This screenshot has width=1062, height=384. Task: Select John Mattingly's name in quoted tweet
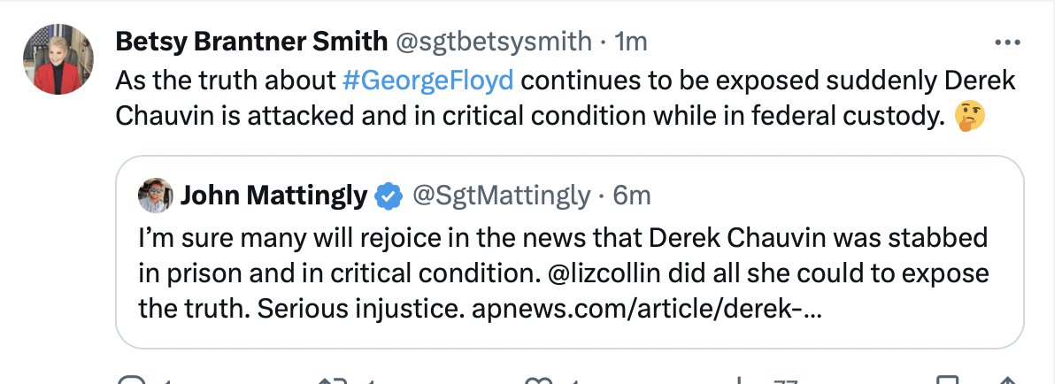[273, 196]
